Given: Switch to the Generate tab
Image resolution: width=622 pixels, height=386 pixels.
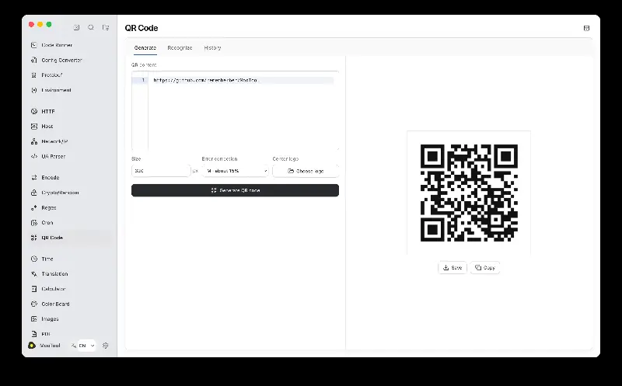Looking at the screenshot, I should [145, 47].
